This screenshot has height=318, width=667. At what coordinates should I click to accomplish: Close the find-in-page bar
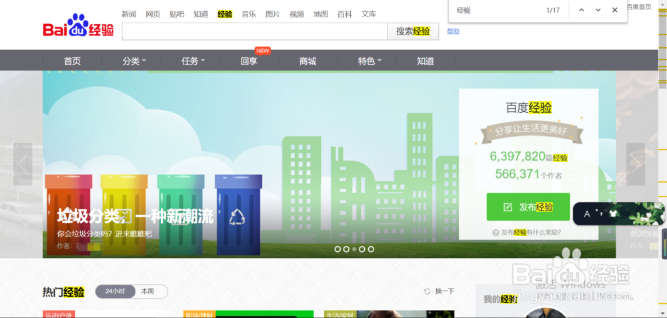pyautogui.click(x=615, y=10)
